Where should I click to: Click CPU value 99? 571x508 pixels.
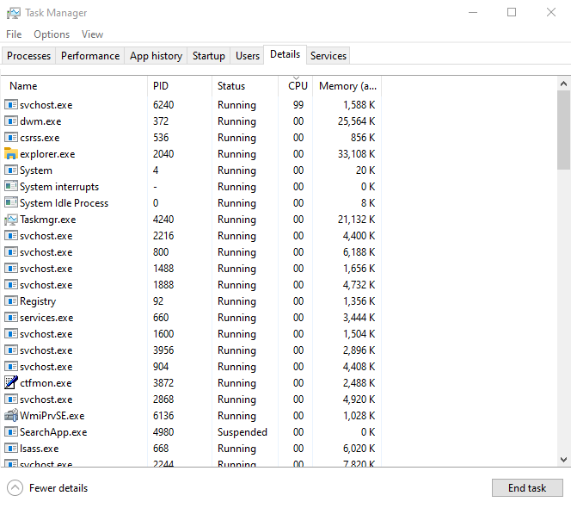click(298, 105)
